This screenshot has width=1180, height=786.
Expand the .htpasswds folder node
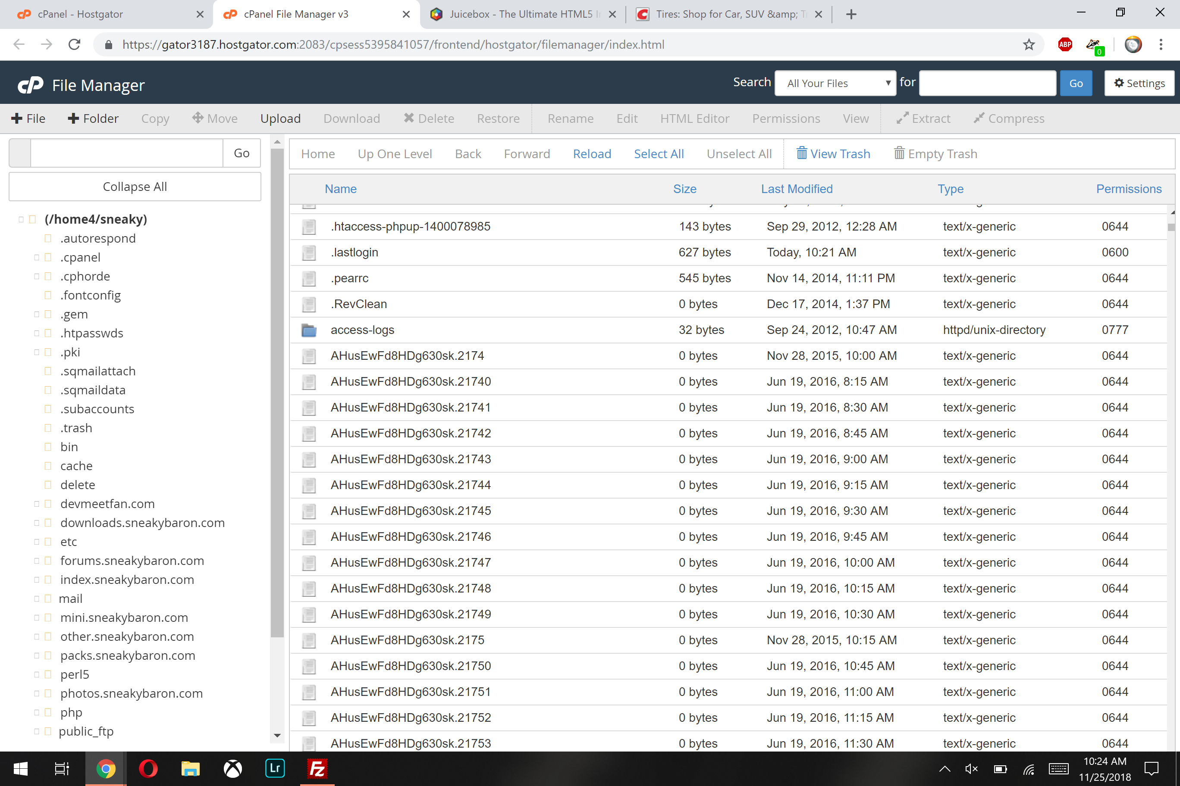37,334
